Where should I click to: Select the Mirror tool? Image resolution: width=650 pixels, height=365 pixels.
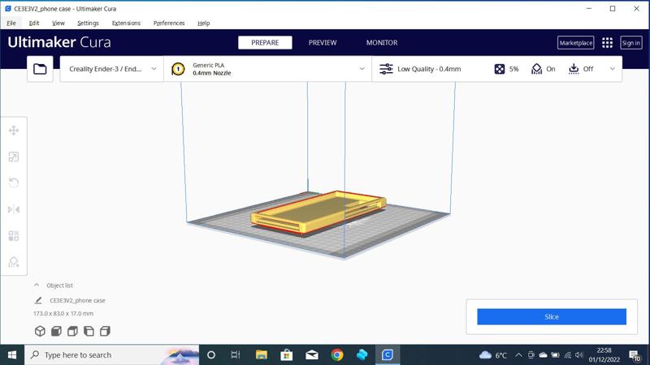(14, 209)
